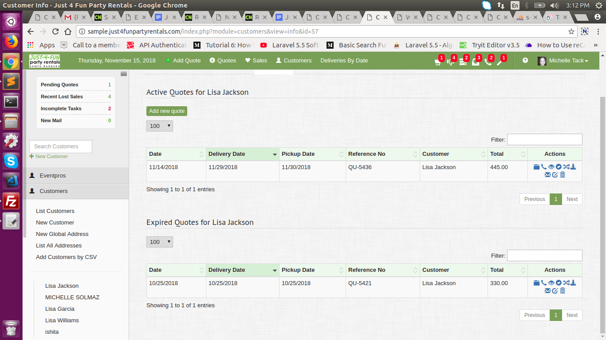
Task: Click check-circle icon for quote QU-5436
Action: 559,167
